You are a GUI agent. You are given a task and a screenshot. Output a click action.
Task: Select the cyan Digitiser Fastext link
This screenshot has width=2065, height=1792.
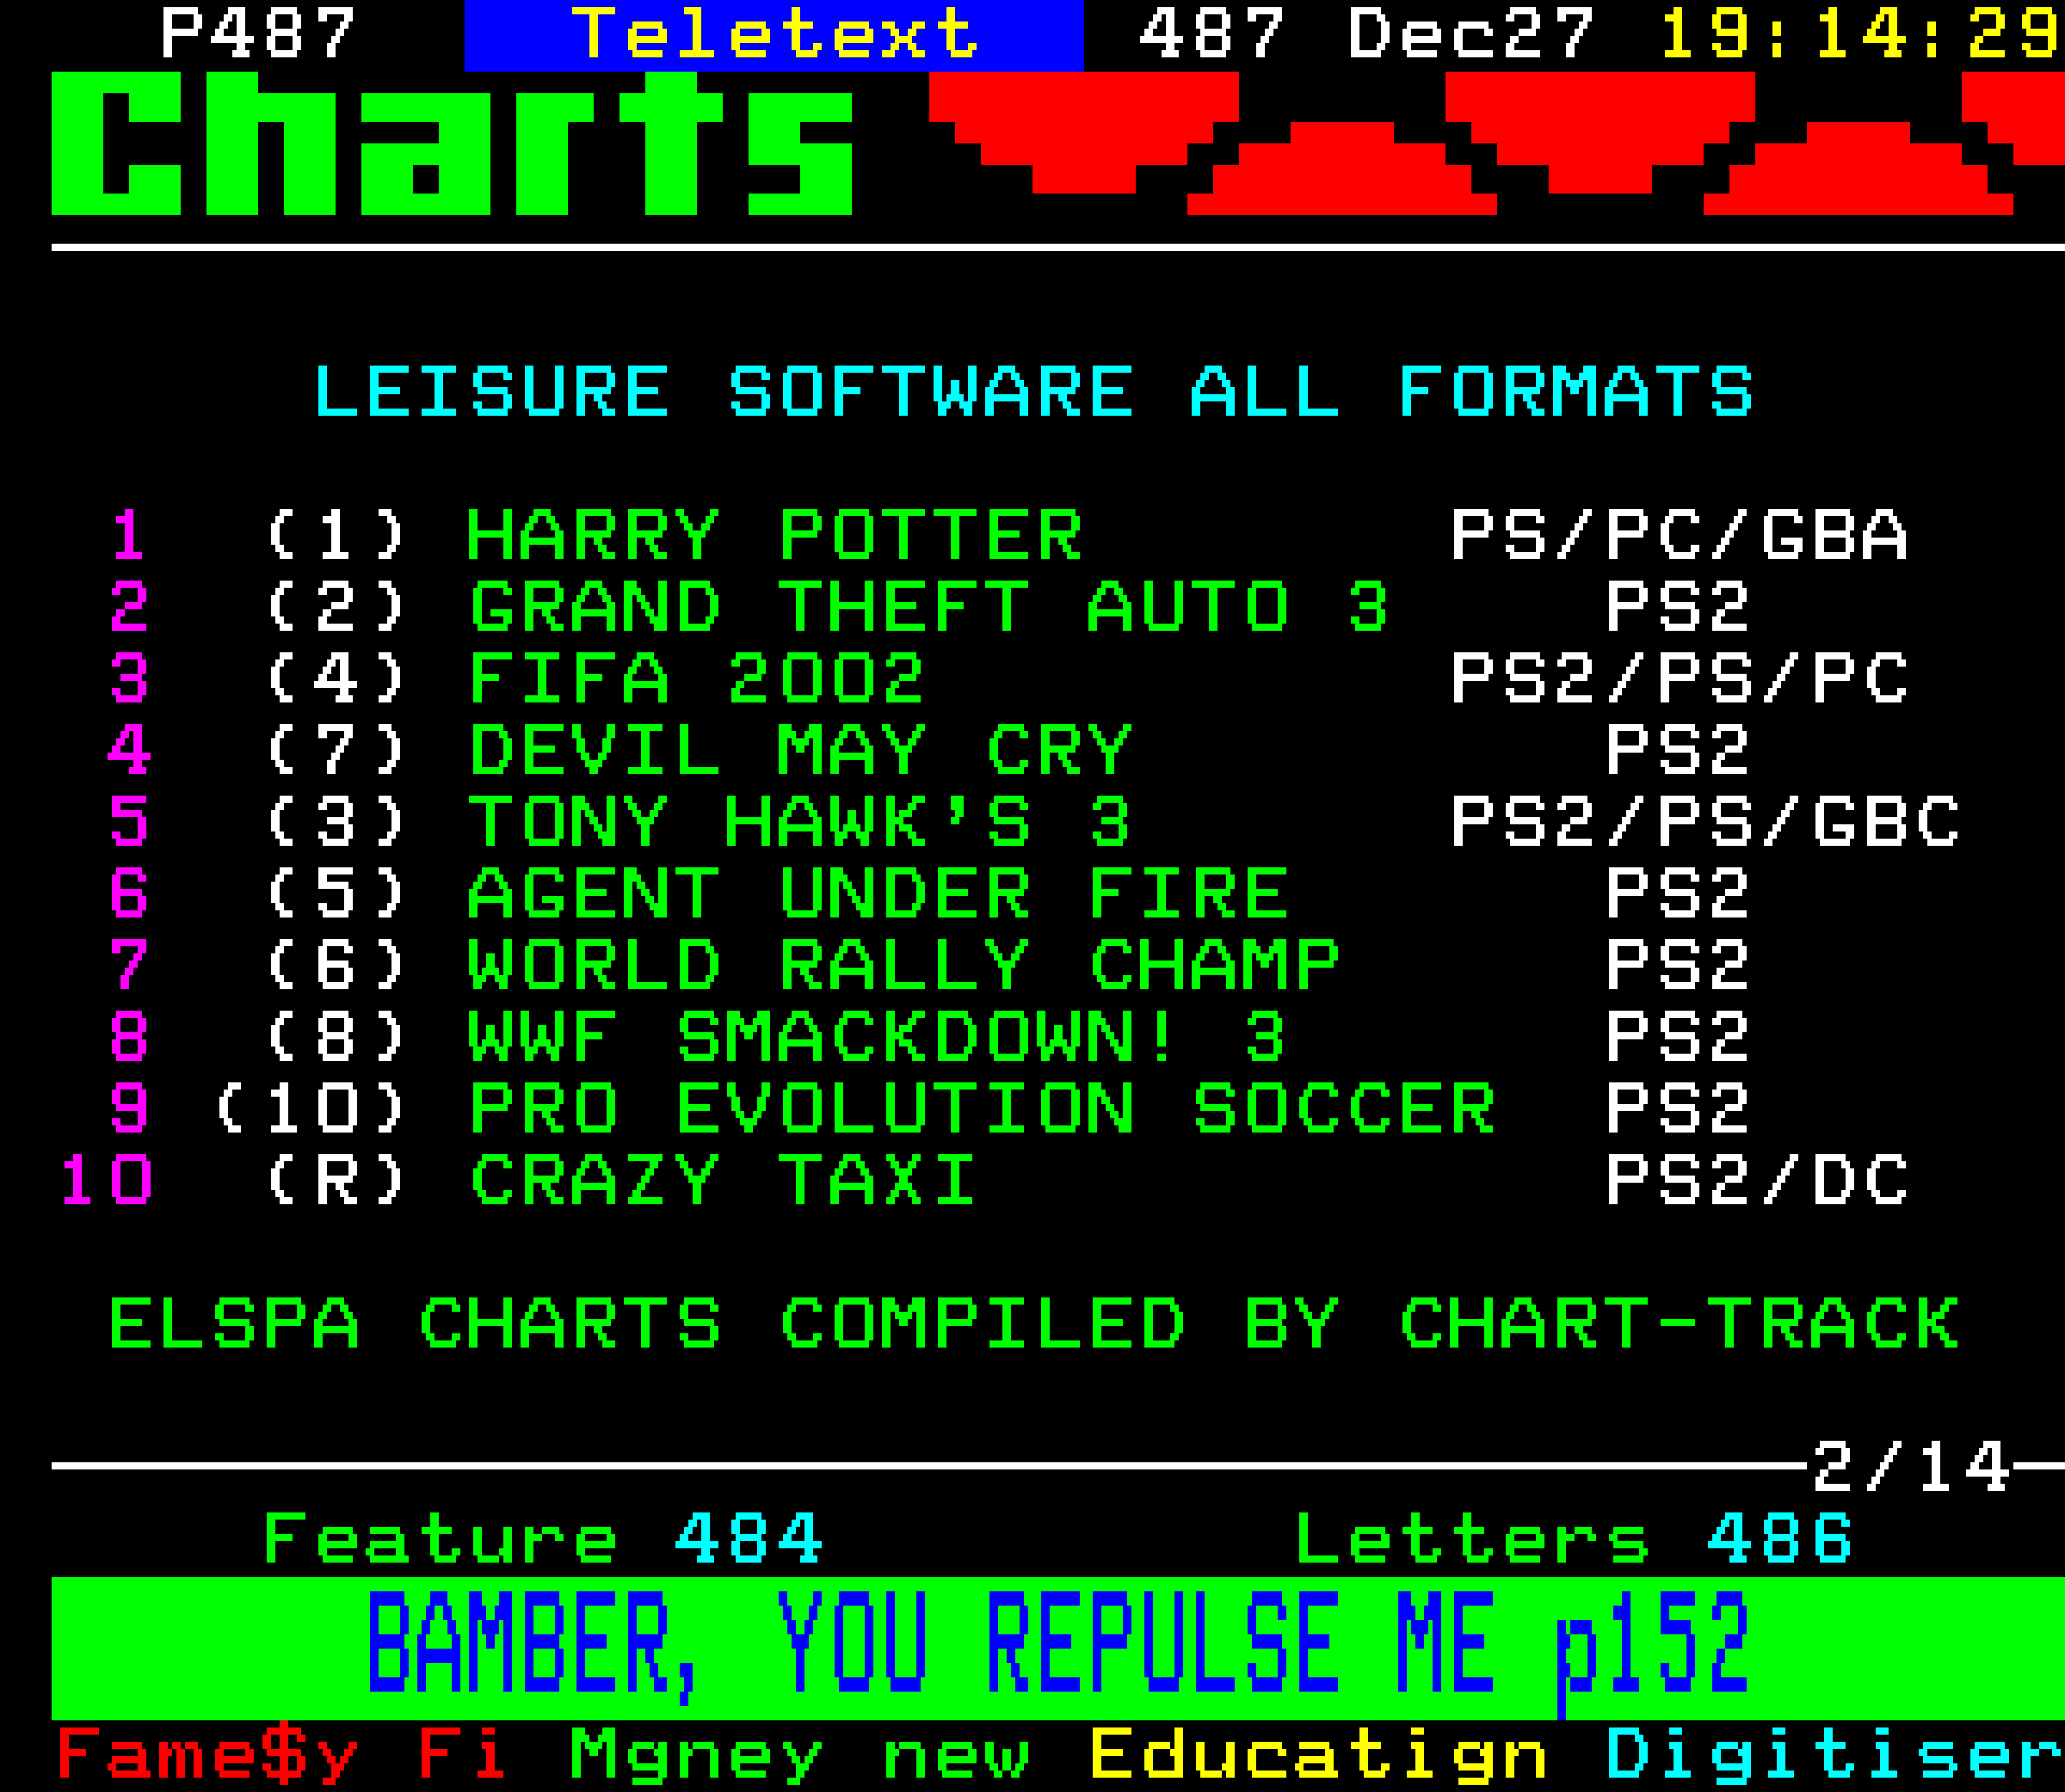tap(1833, 1754)
